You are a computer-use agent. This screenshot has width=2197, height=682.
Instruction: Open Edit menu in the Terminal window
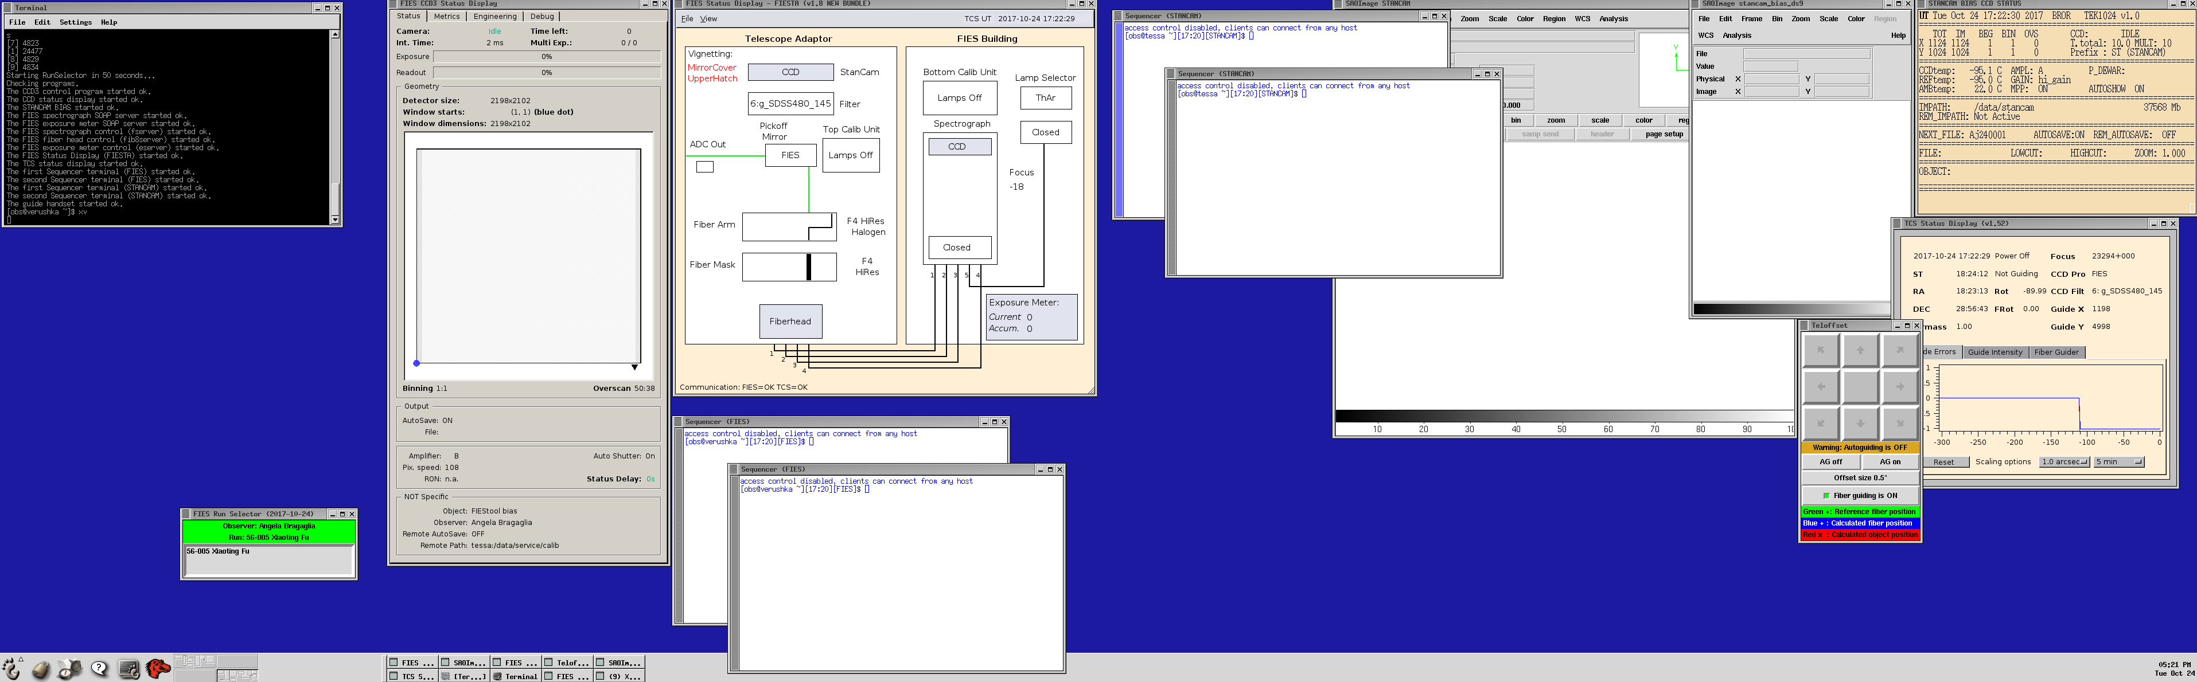pos(42,22)
